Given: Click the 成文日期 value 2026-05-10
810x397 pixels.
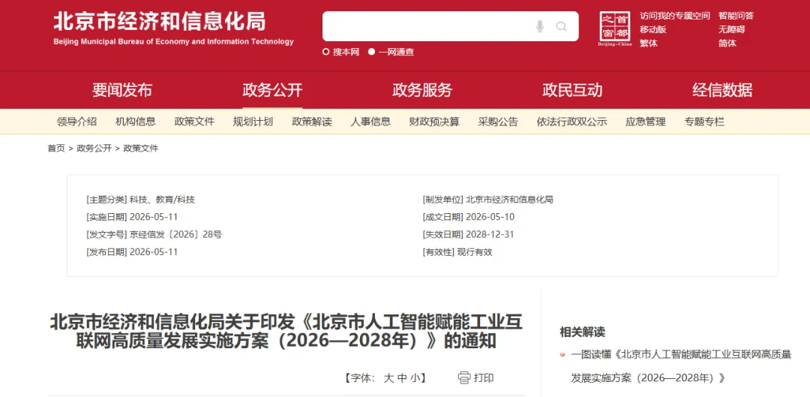Looking at the screenshot, I should point(490,217).
